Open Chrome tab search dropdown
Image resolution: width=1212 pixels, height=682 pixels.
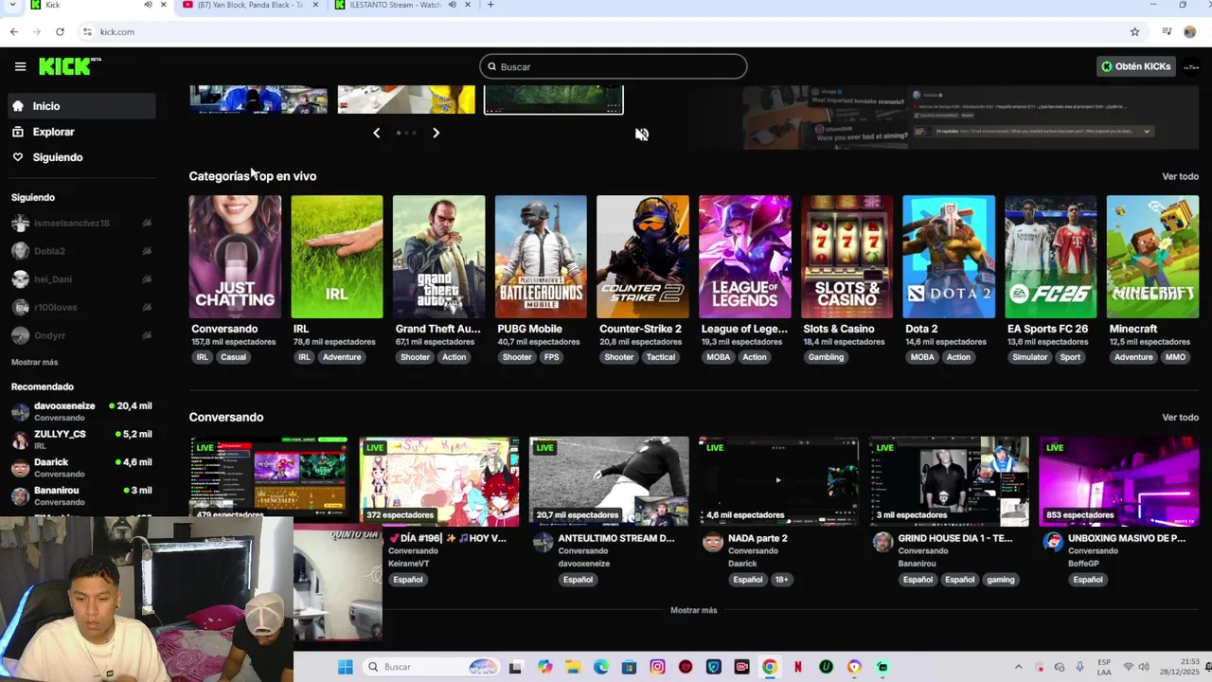13,5
